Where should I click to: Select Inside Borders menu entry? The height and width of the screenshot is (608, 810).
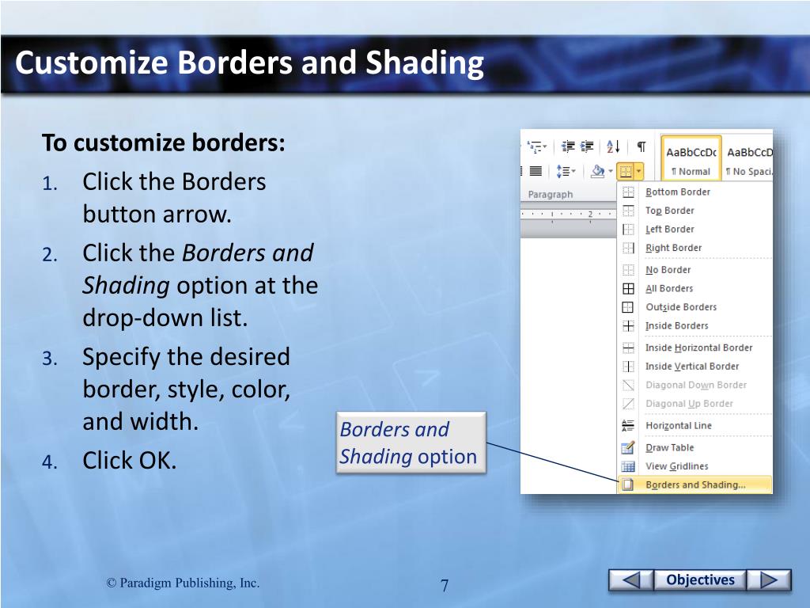point(695,325)
